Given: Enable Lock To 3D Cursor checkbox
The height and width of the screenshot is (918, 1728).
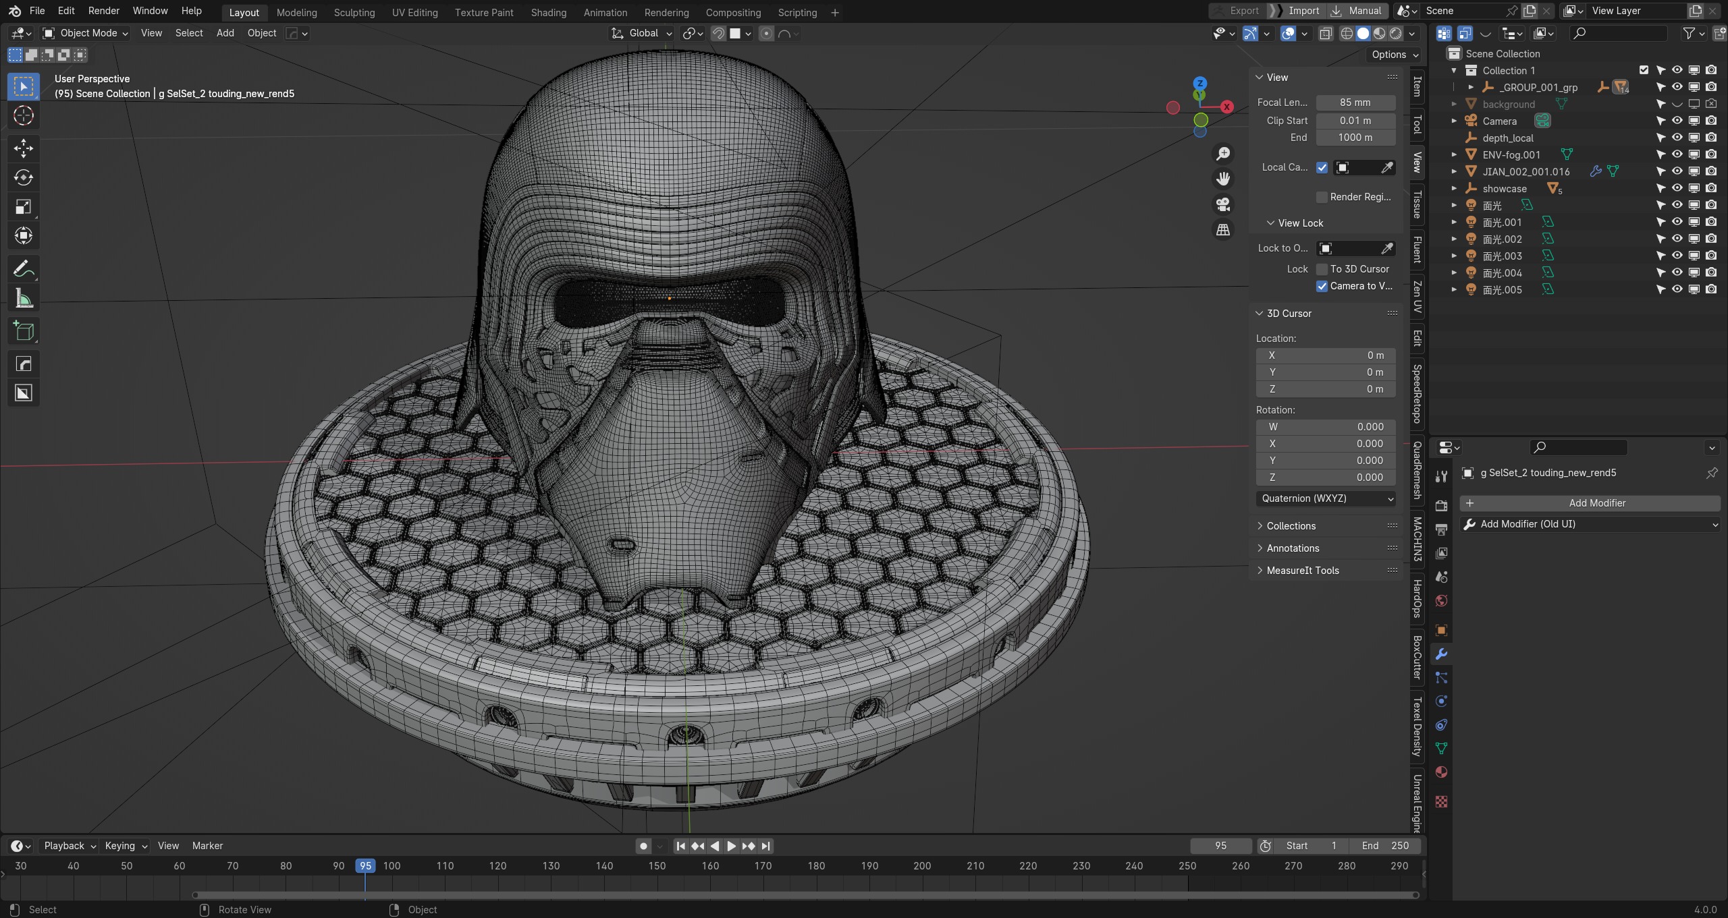Looking at the screenshot, I should 1322,269.
